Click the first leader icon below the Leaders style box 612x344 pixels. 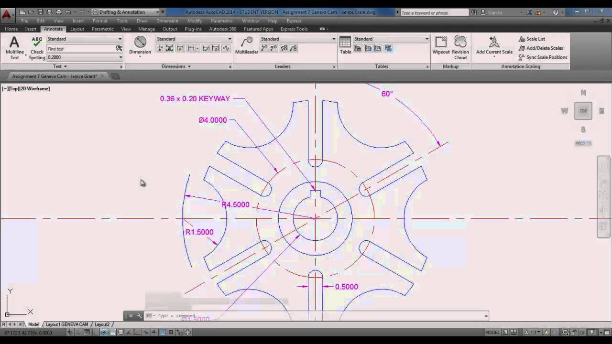(x=264, y=48)
